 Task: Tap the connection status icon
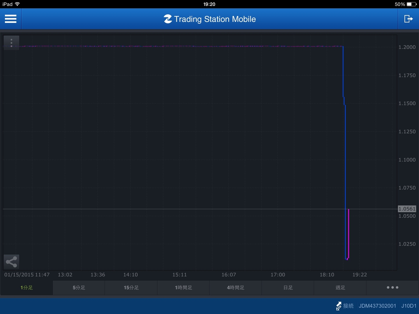338,306
